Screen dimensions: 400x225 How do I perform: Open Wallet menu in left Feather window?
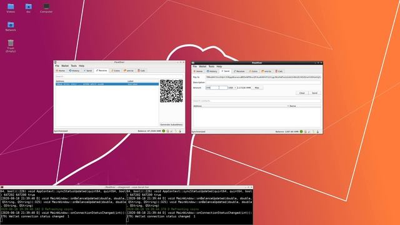[65, 66]
